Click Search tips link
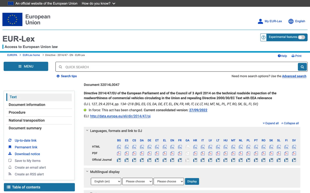Screen dimensions: 310x193 click(x=69, y=76)
